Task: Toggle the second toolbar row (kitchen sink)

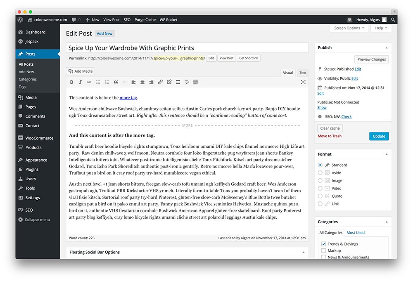Action: [x=196, y=82]
